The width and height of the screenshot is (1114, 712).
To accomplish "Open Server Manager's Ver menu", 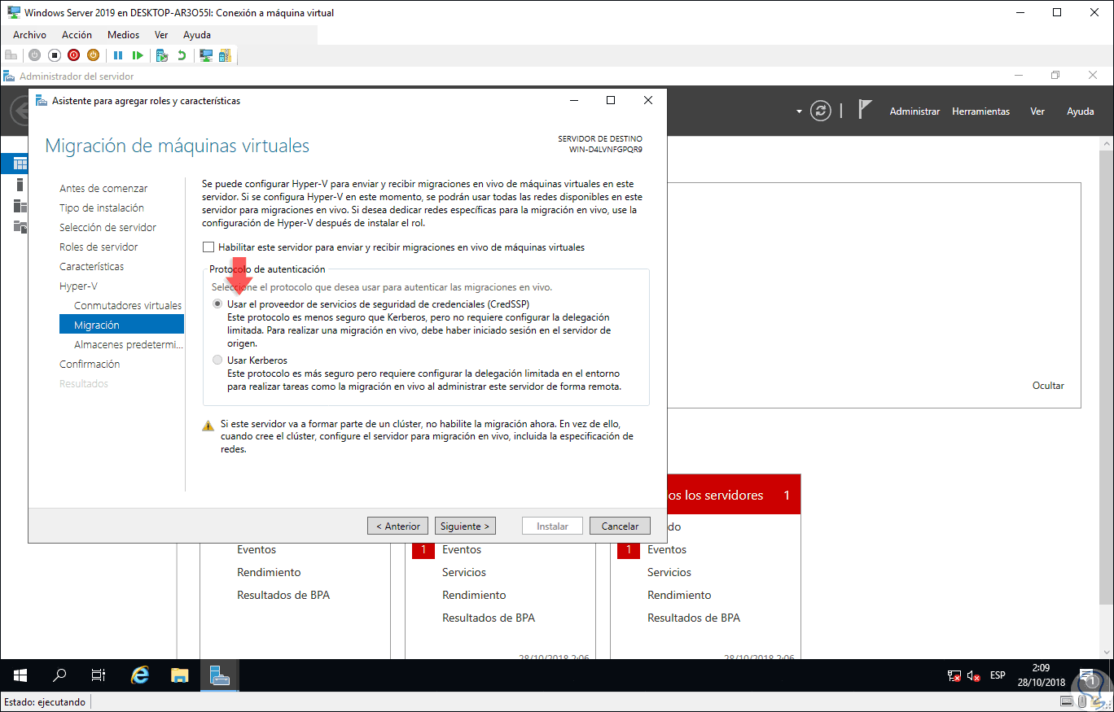I will pyautogui.click(x=1037, y=111).
